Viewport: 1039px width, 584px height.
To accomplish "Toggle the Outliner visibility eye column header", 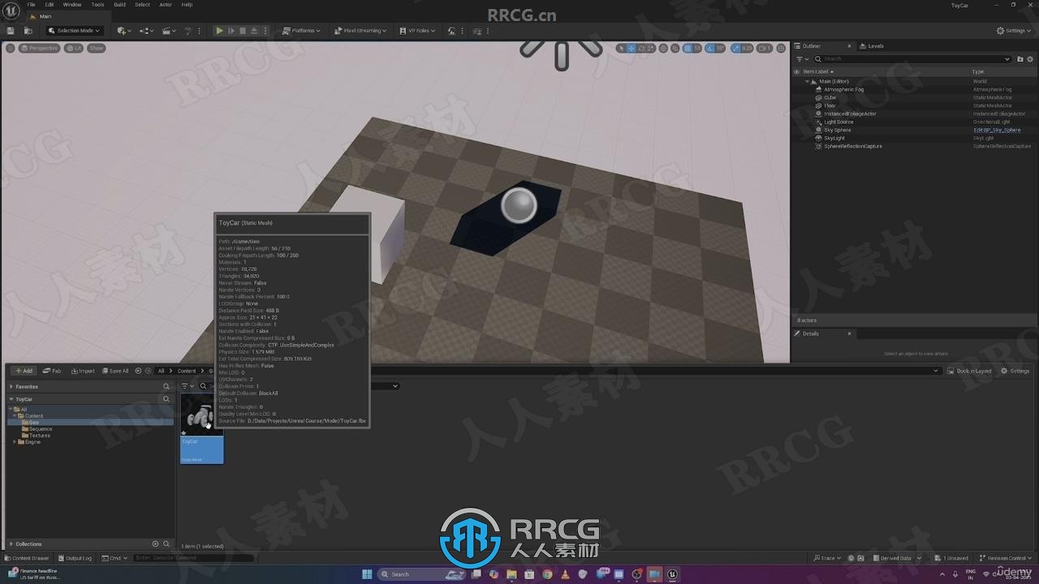I will pyautogui.click(x=797, y=71).
